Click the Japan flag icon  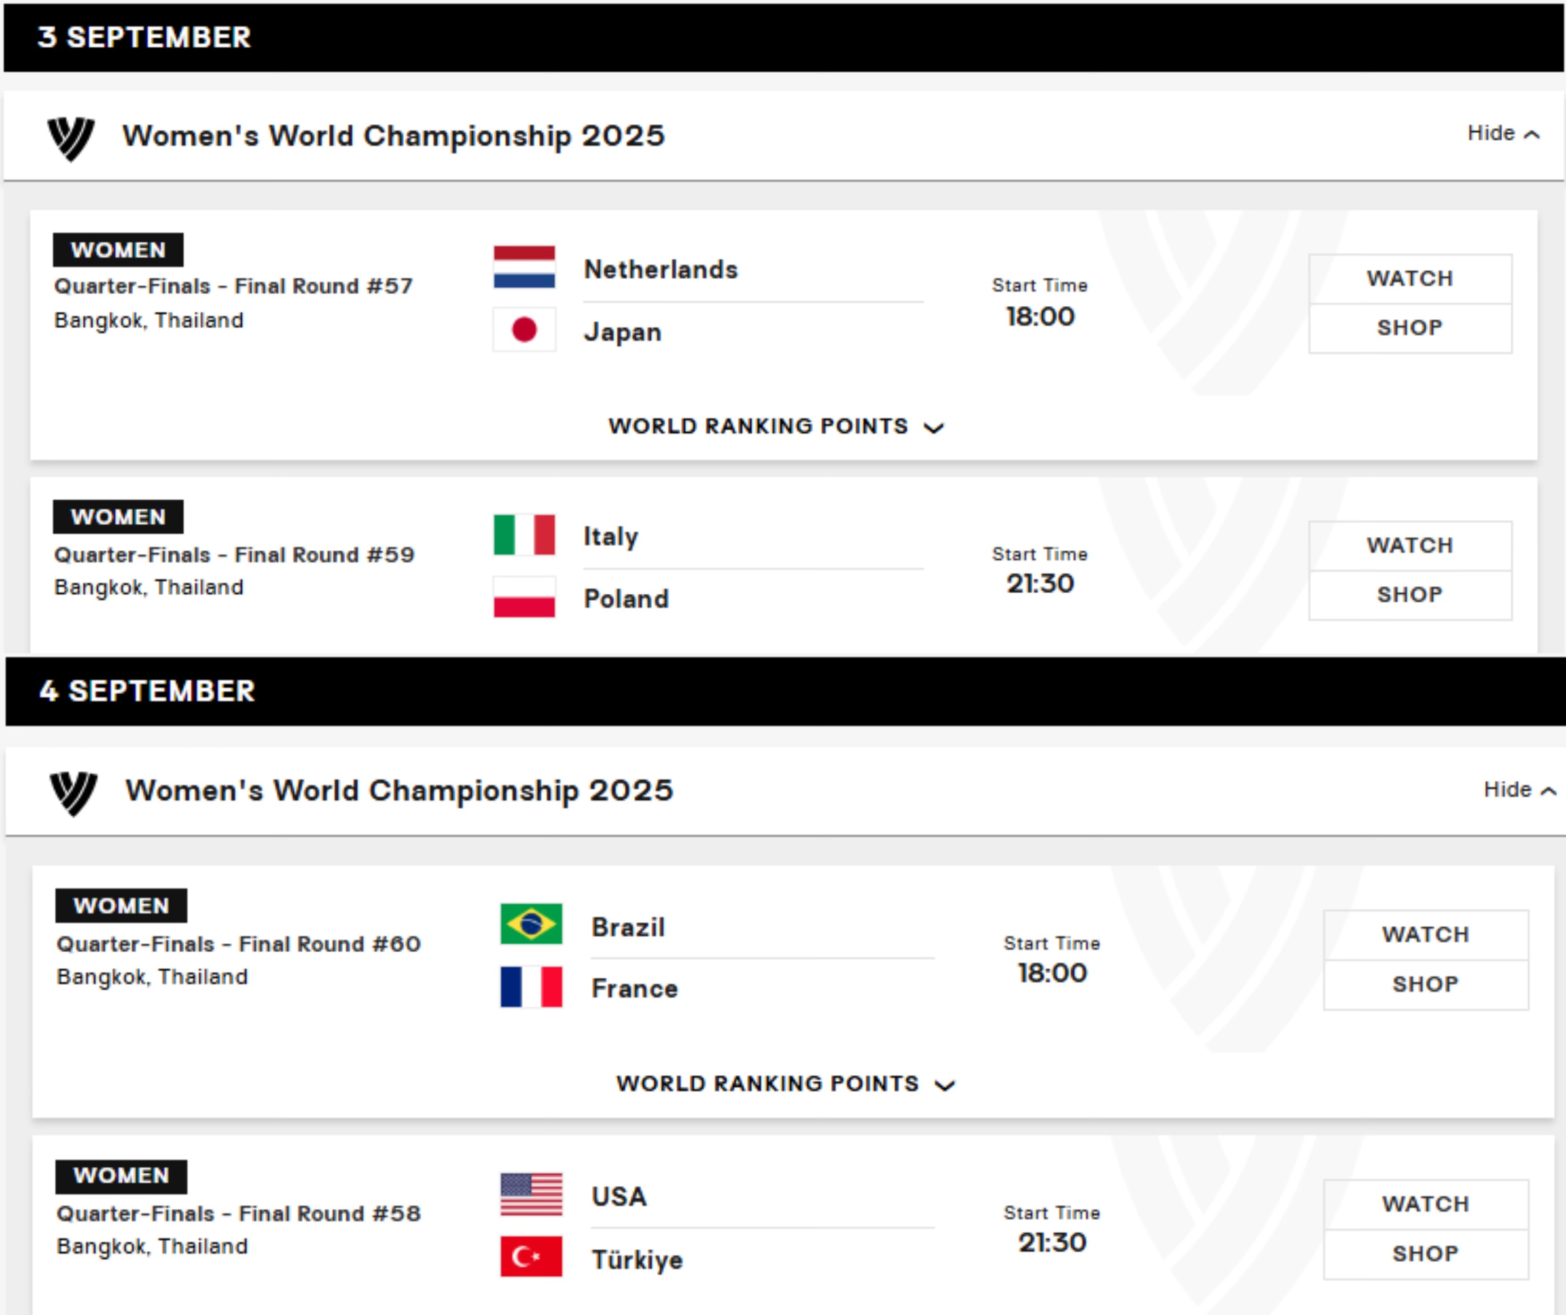523,329
